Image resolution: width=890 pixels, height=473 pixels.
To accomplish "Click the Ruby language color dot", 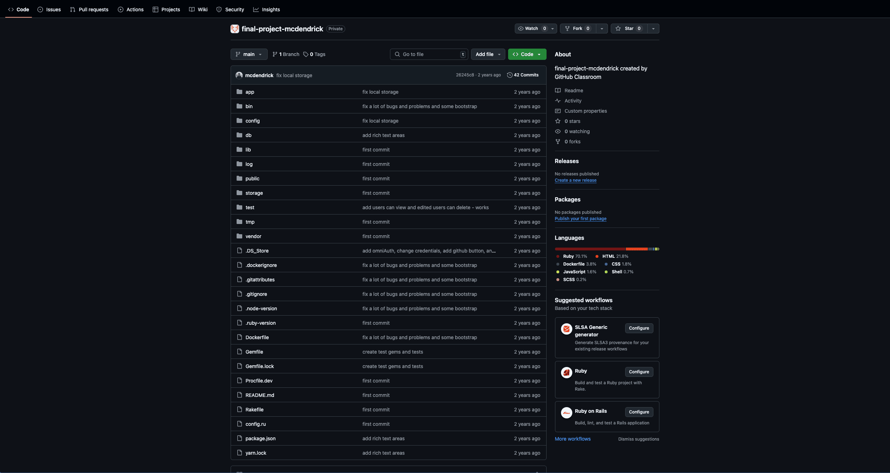I will [558, 256].
